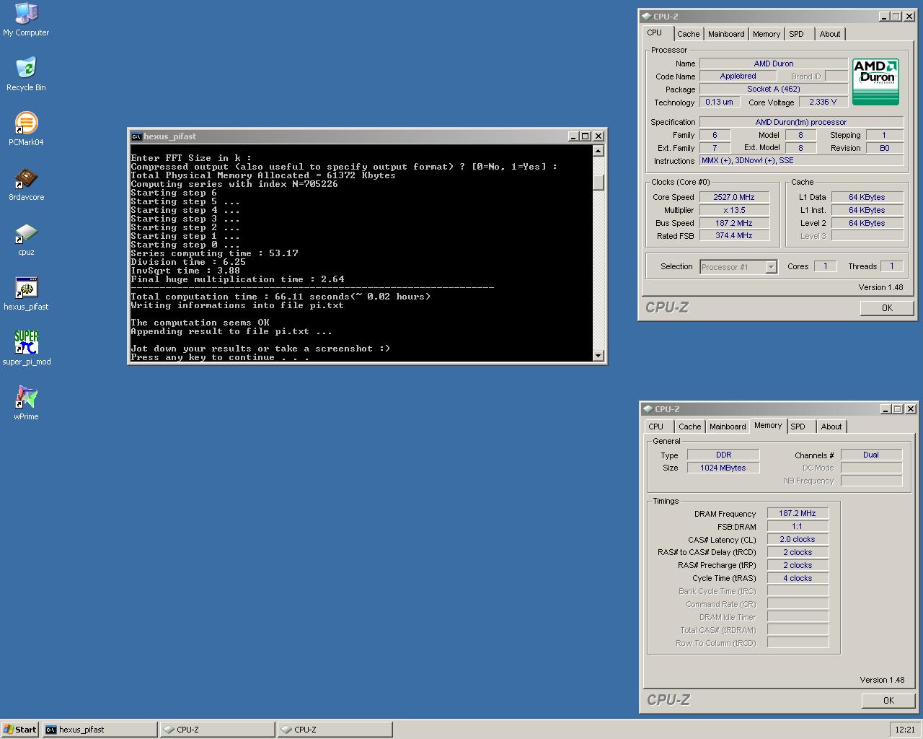This screenshot has height=739, width=923.
Task: Open Mainboard tab in top CPU-Z window
Action: (x=726, y=34)
